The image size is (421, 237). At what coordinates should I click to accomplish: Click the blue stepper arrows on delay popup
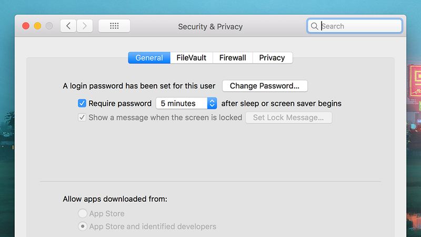212,103
